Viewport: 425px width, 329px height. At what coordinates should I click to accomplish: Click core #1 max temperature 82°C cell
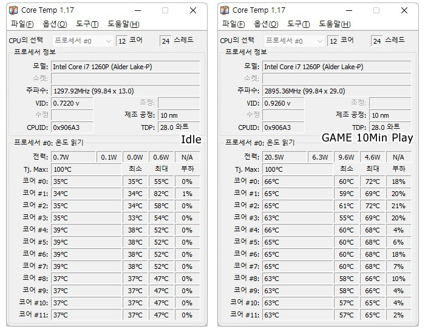tap(161, 194)
